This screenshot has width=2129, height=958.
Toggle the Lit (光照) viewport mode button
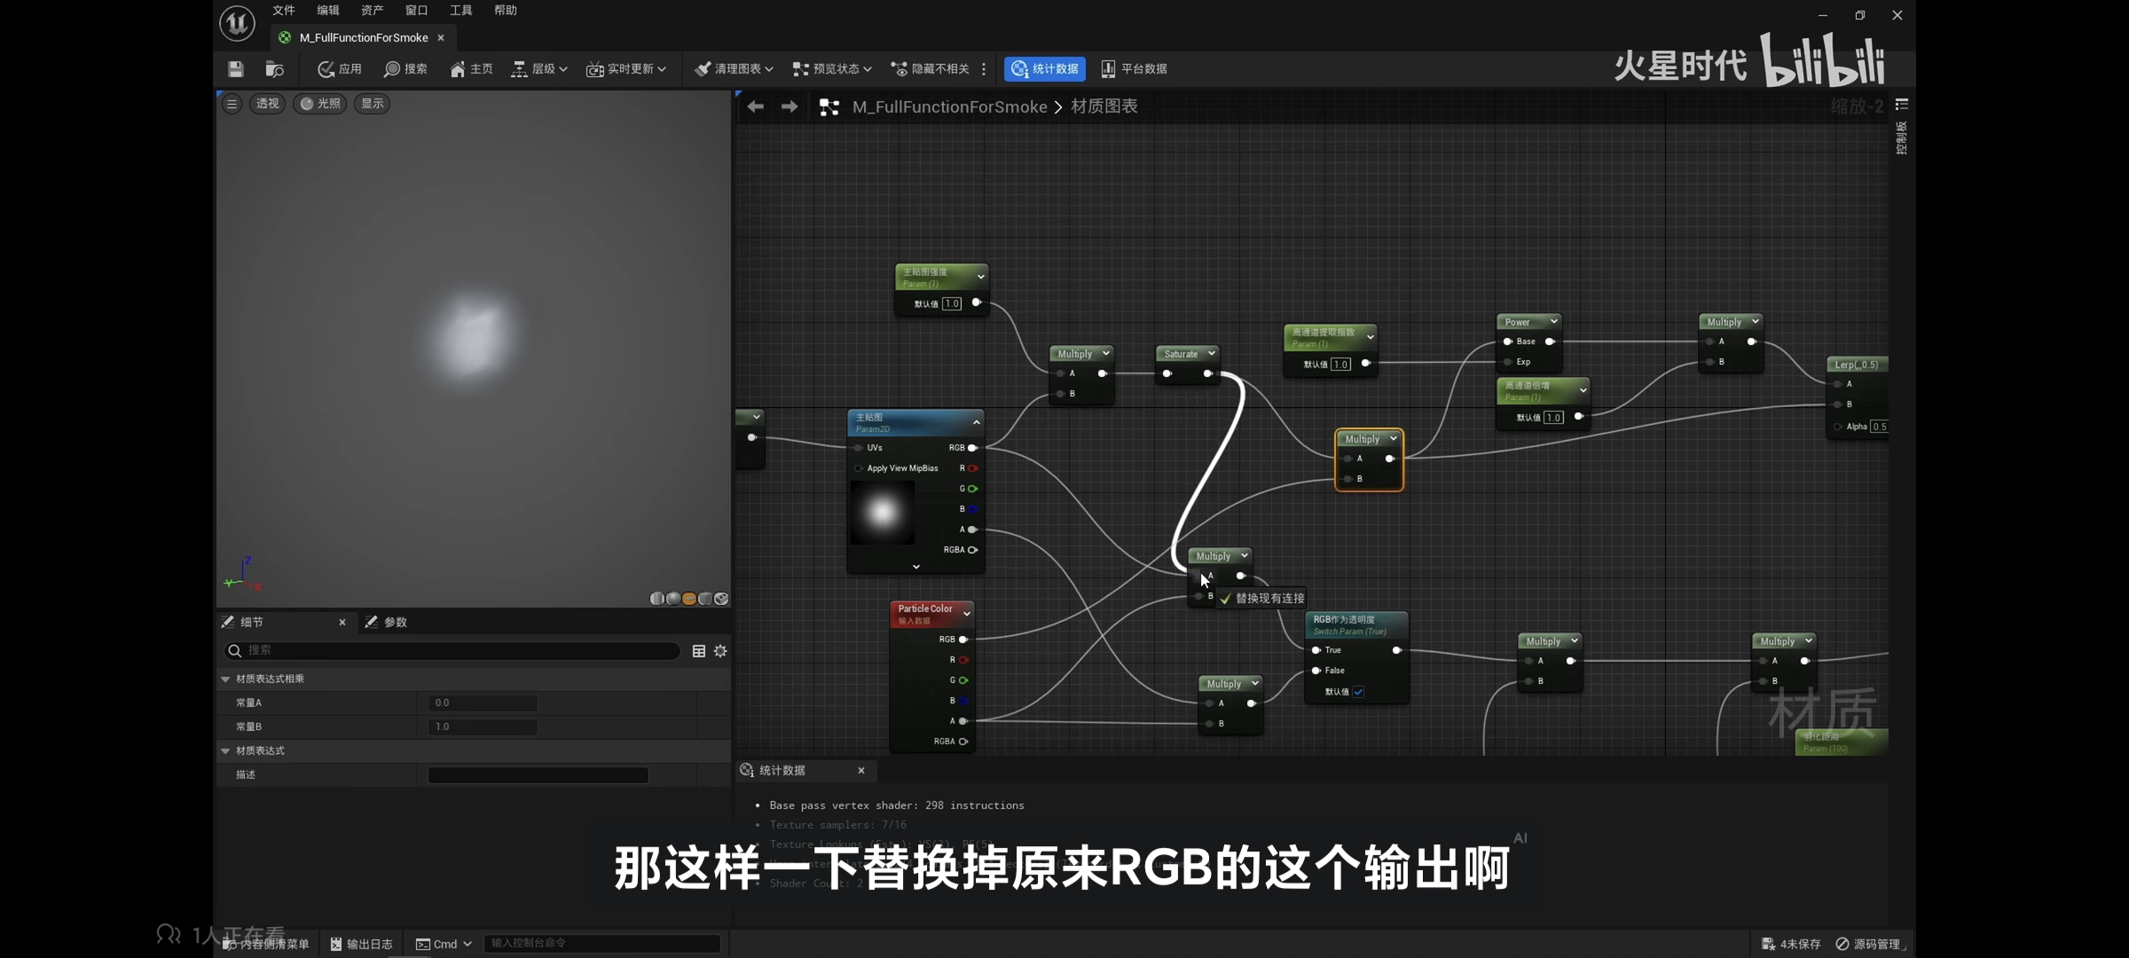(x=320, y=104)
